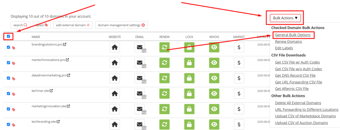340x130 pixels.
Task: Open the martechinnovations.pro domain name
Action: point(48,60)
